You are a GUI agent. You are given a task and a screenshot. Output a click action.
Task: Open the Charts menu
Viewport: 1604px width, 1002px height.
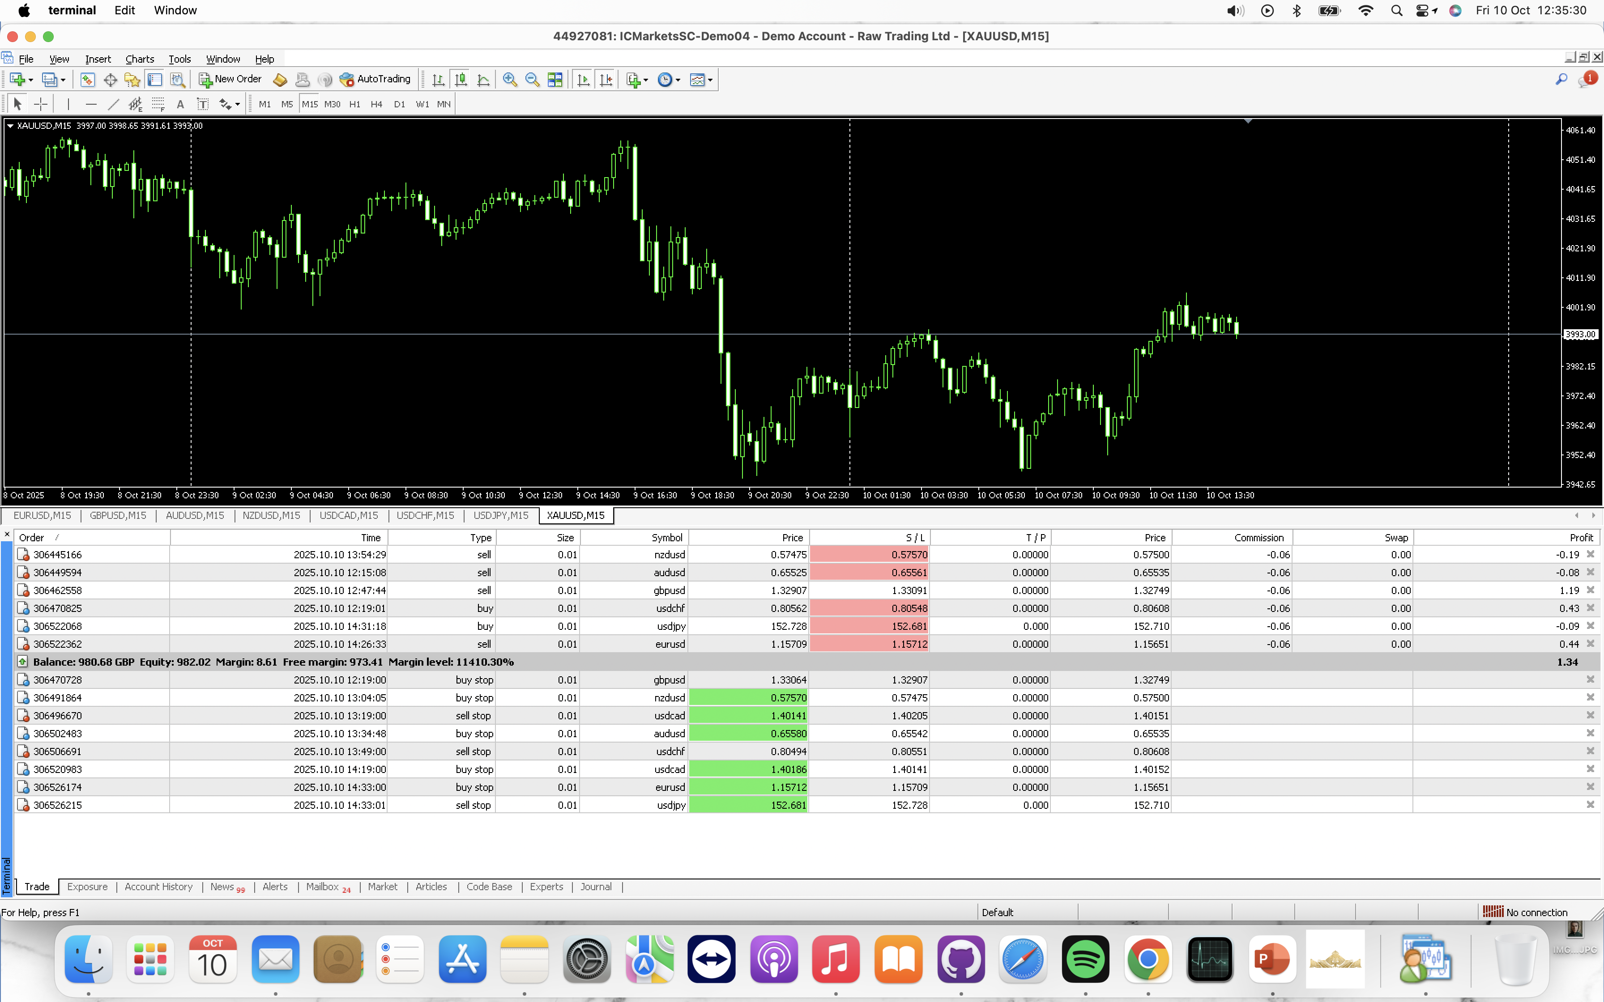coord(139,59)
